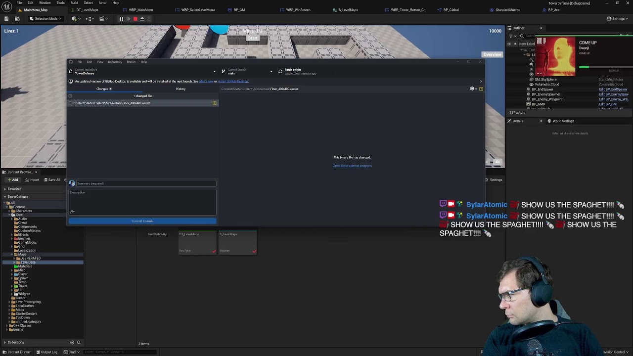The width and height of the screenshot is (633, 356).
Task: Open the editor Settings dropdown at top right
Action: (618, 19)
